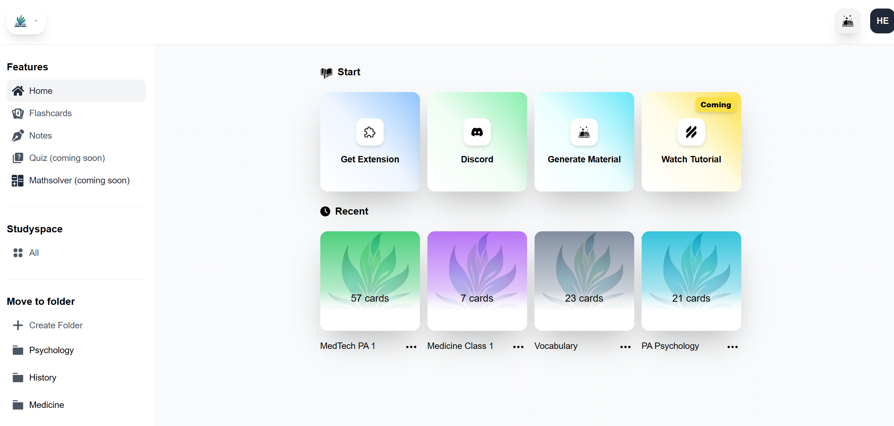
Task: Open the purple Medicine Class 1 deck thumbnail
Action: 477,281
